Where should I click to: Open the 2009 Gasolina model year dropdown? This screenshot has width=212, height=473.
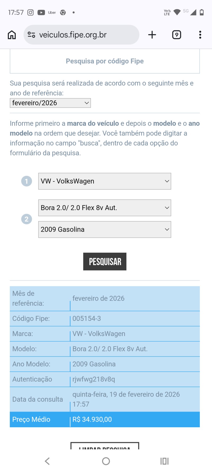tap(105, 229)
